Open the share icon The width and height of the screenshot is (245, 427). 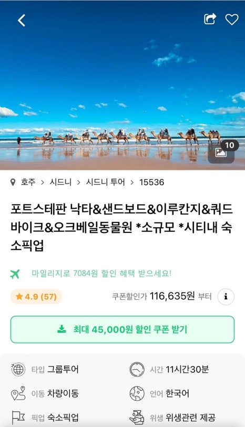coord(210,19)
